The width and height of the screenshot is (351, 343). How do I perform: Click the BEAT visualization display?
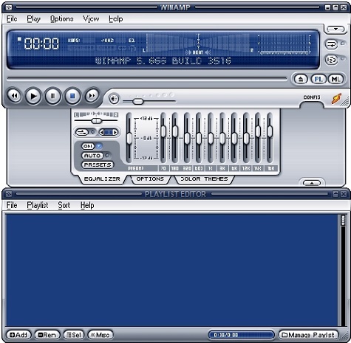pyautogui.click(x=198, y=44)
